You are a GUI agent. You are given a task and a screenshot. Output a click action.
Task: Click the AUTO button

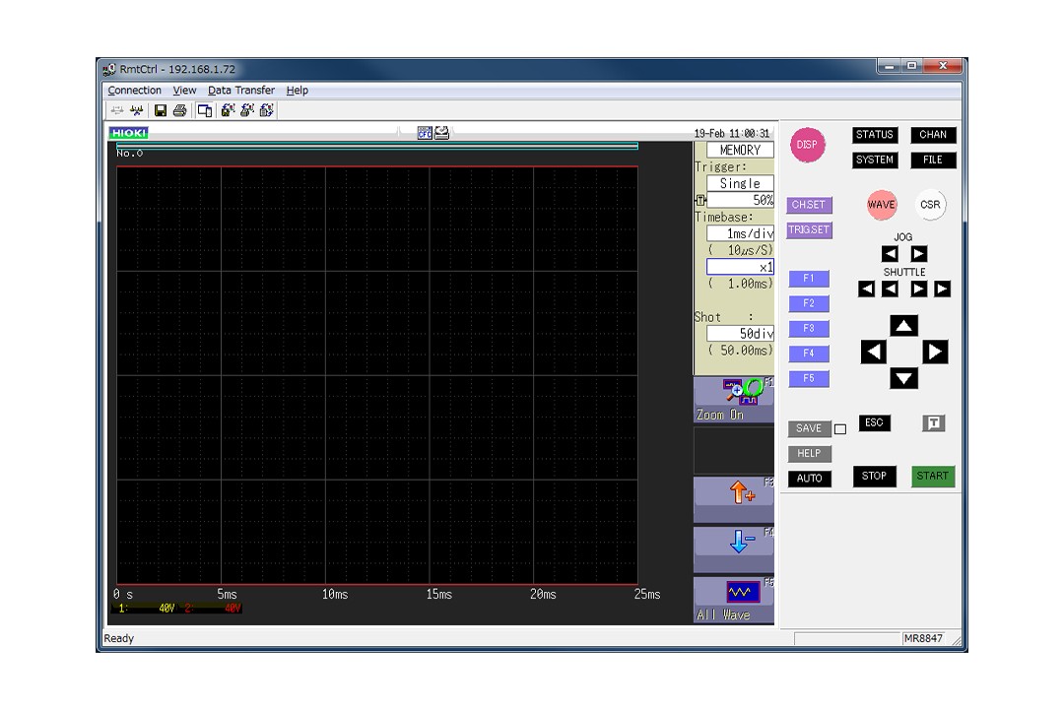[x=809, y=479]
